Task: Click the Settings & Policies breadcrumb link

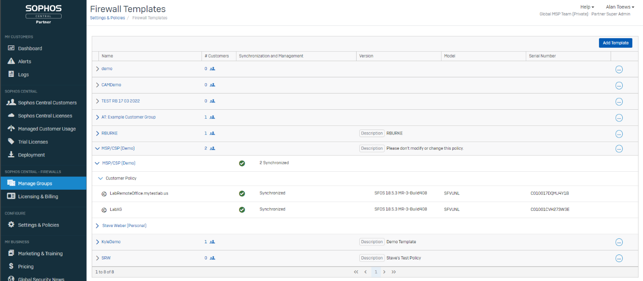Action: pyautogui.click(x=107, y=18)
